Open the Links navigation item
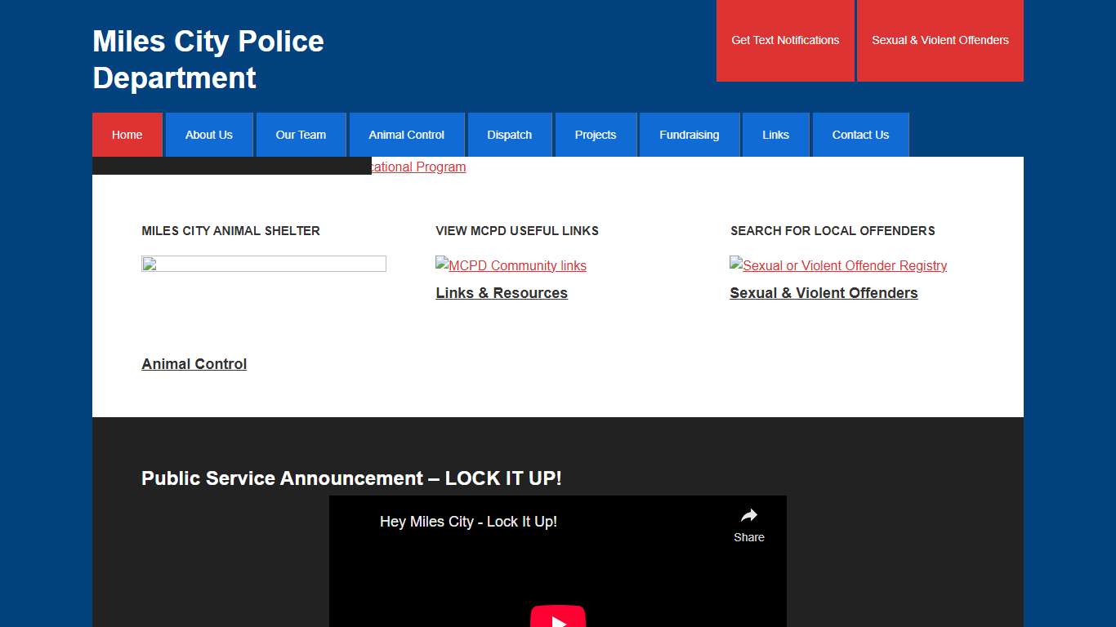The image size is (1116, 627). (x=775, y=135)
